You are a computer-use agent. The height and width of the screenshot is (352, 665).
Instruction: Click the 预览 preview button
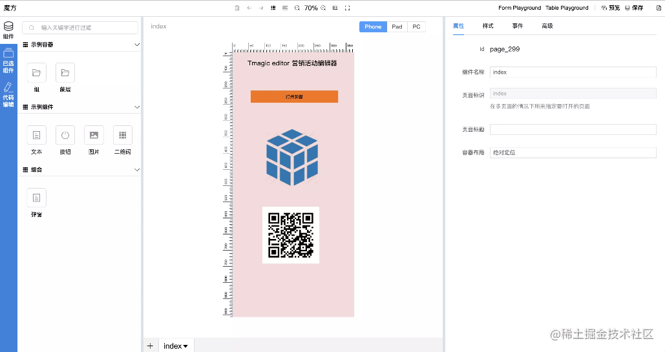coord(611,8)
